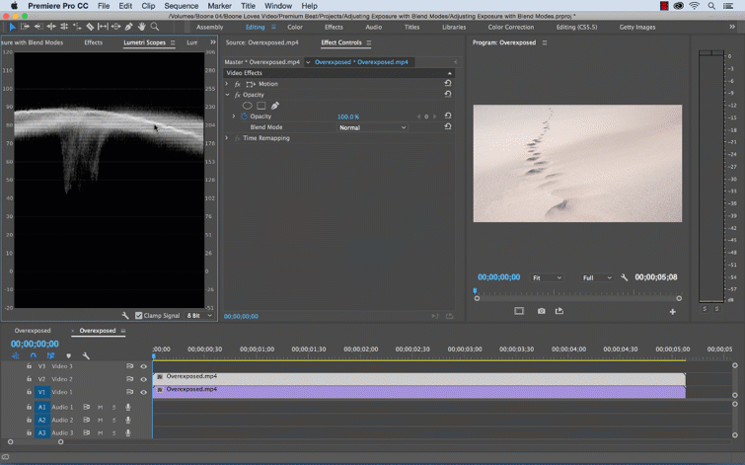Open the Button Editor plus icon
This screenshot has width=745, height=465.
[672, 312]
